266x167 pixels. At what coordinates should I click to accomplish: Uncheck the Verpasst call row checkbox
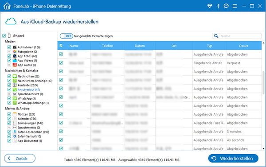click(61, 63)
